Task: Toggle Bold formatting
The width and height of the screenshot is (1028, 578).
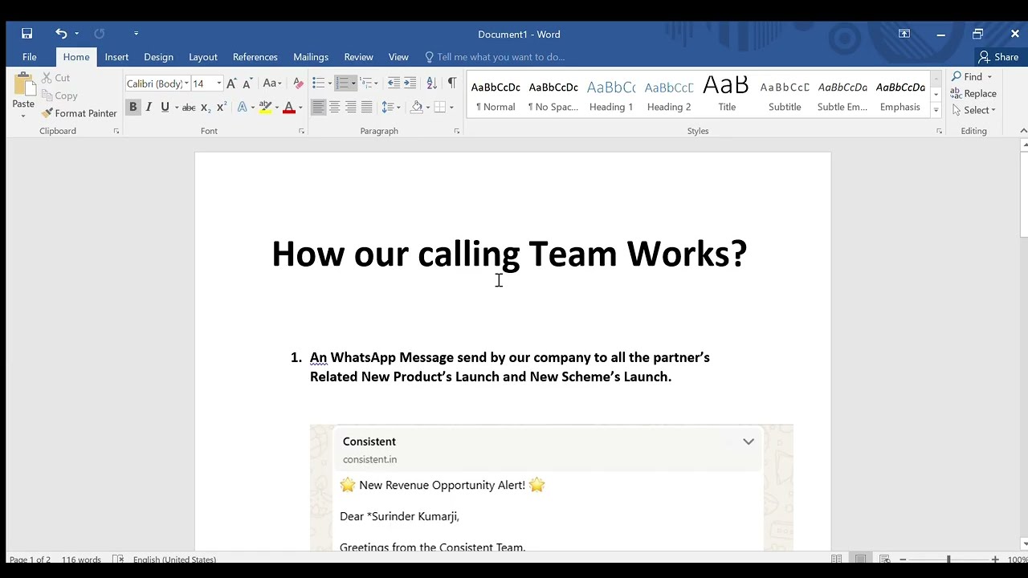Action: click(x=133, y=107)
